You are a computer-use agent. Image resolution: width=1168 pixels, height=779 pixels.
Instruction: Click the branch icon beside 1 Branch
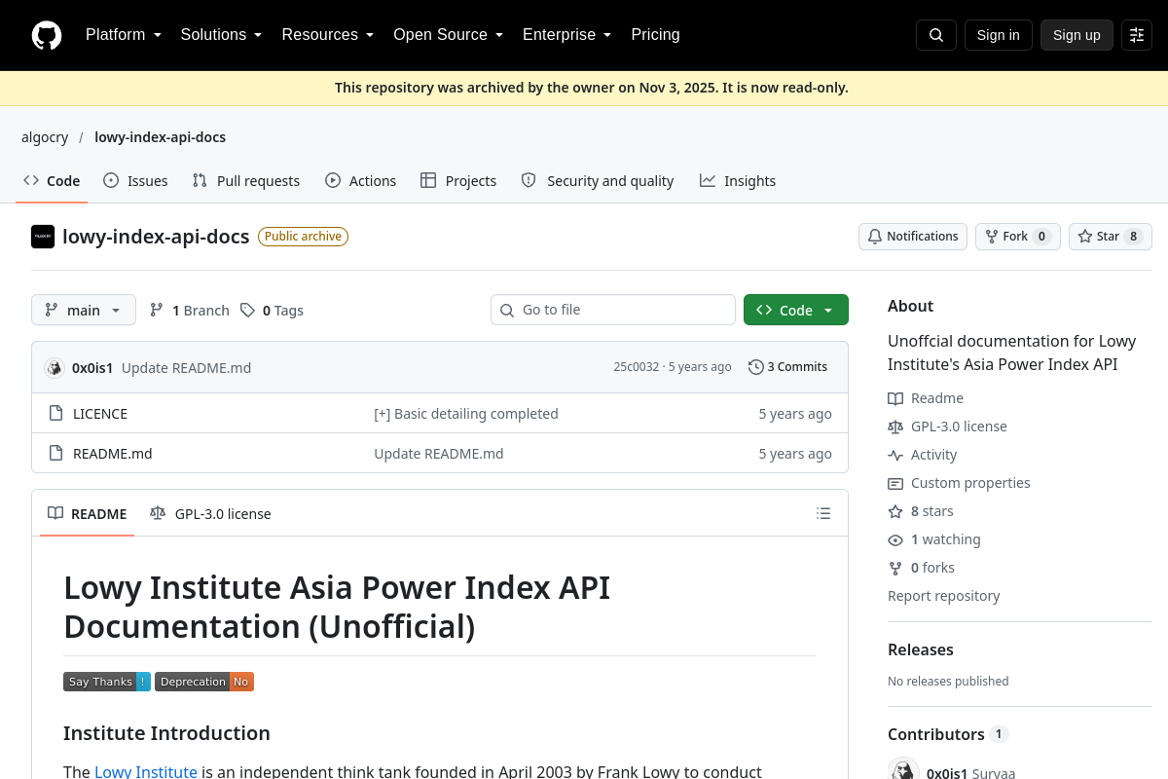point(157,311)
